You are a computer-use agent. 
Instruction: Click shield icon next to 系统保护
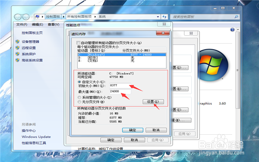click(x=17, y=54)
